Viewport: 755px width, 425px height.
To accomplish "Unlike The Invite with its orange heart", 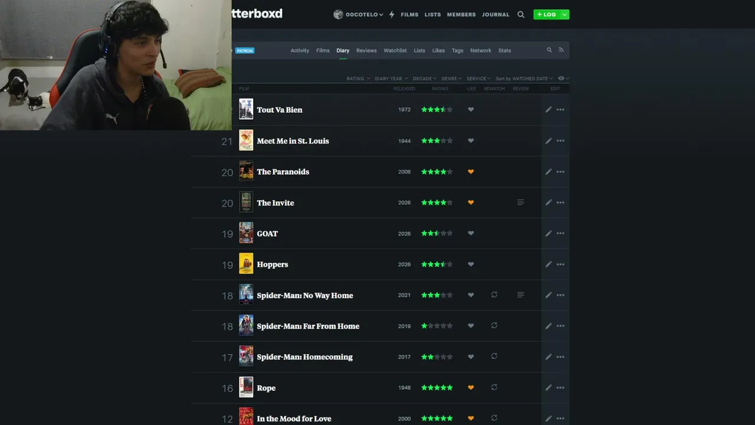I will 471,202.
